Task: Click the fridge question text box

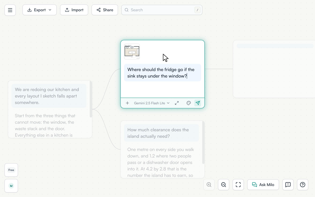Action: (163, 73)
